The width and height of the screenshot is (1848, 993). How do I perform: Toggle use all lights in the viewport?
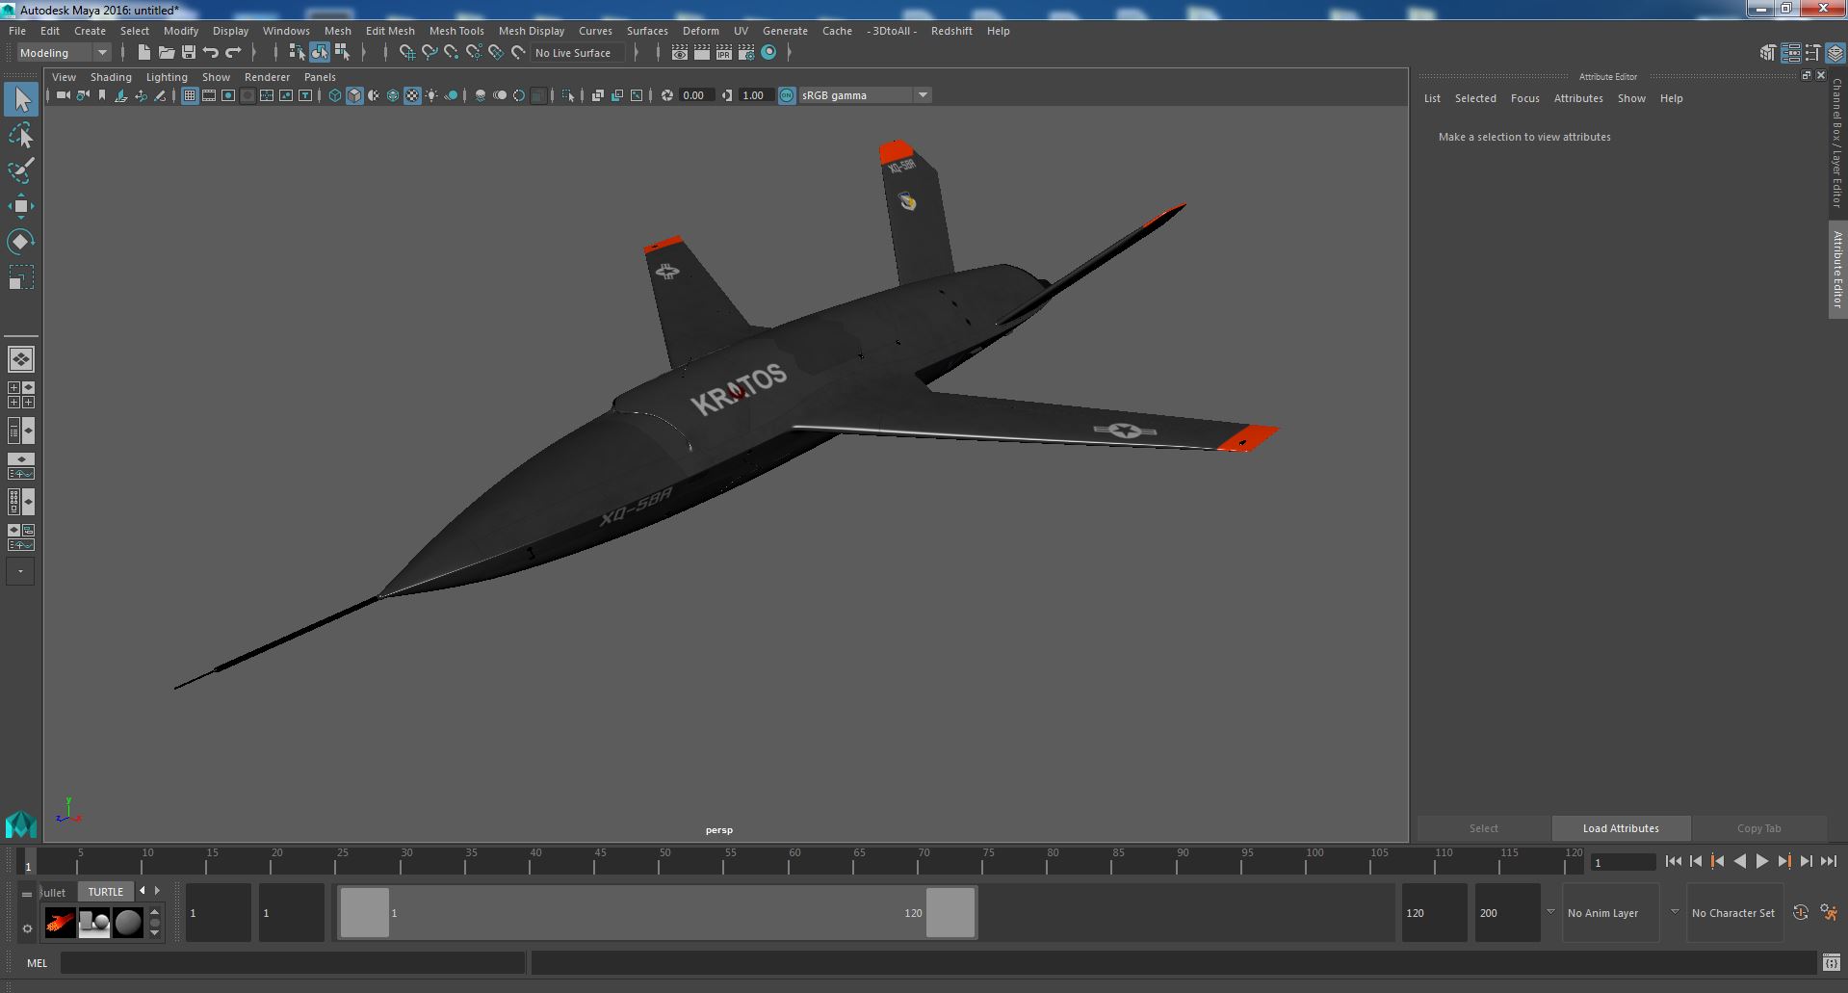431,95
